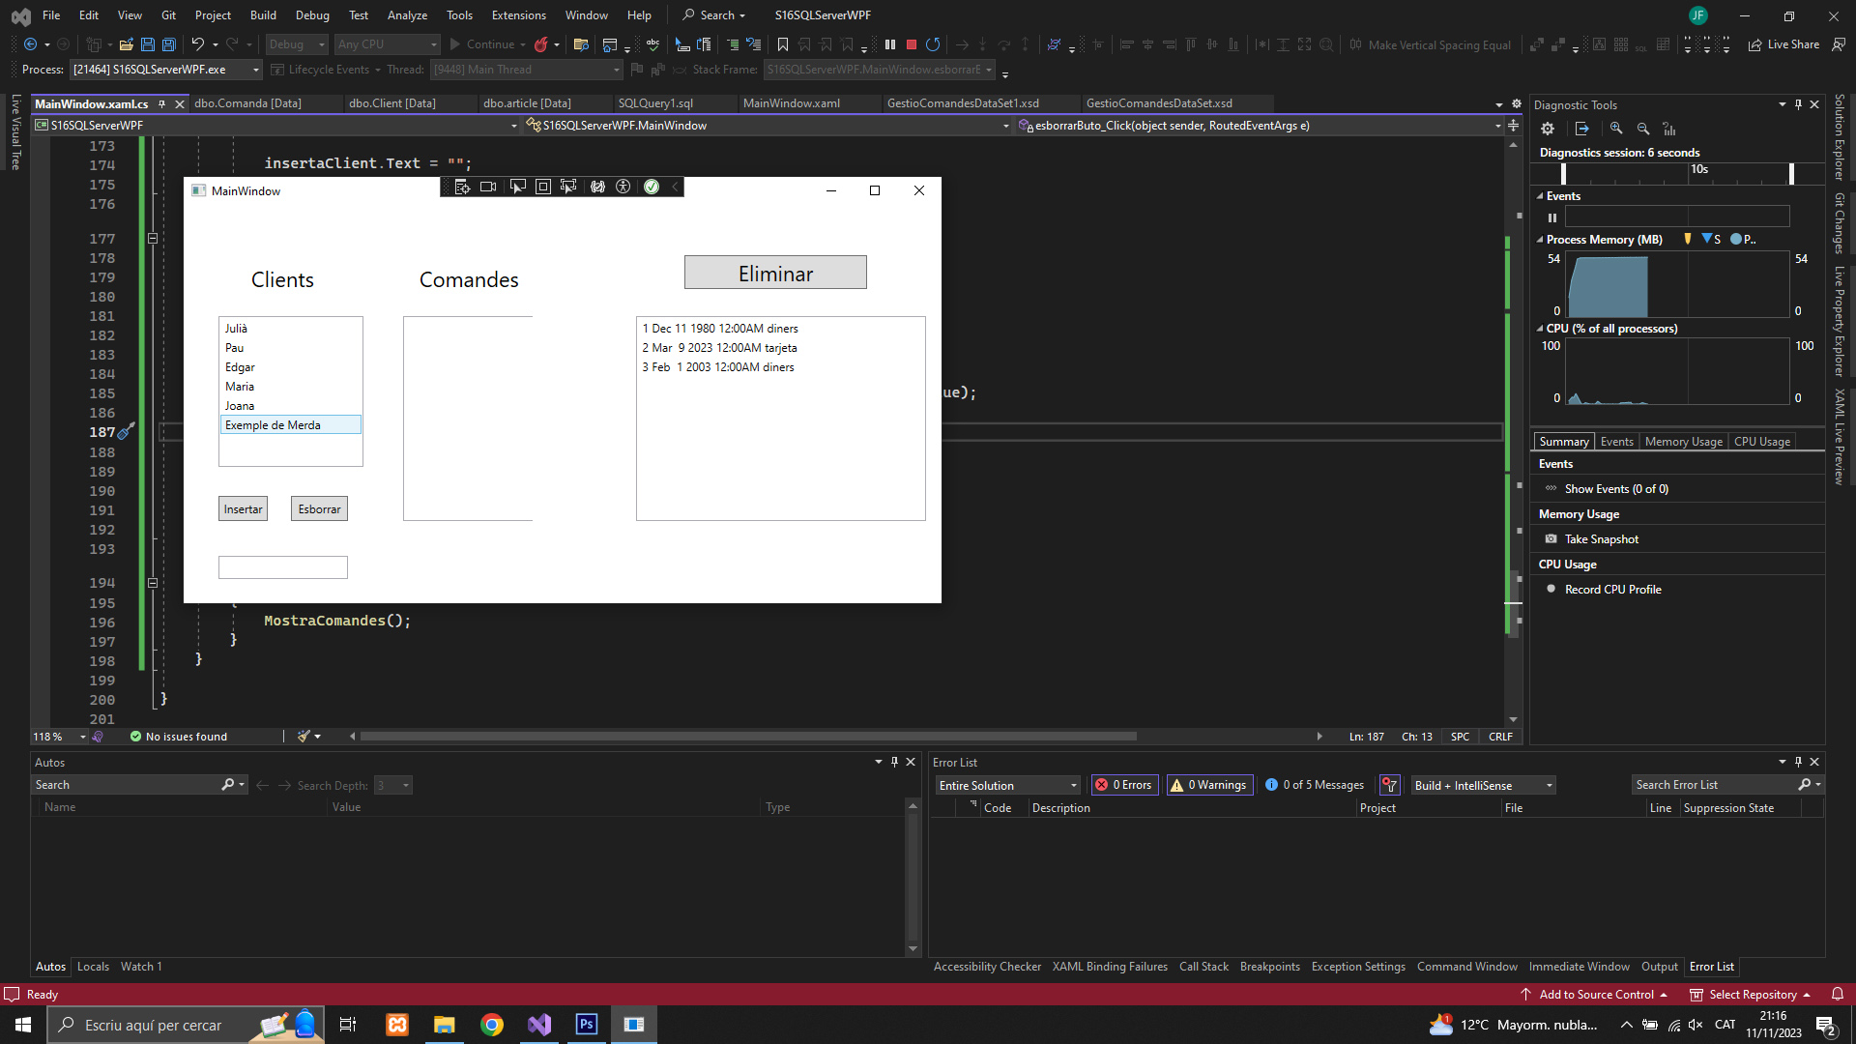
Task: Expand the Entire Solution scope dropdown
Action: [x=1007, y=785]
